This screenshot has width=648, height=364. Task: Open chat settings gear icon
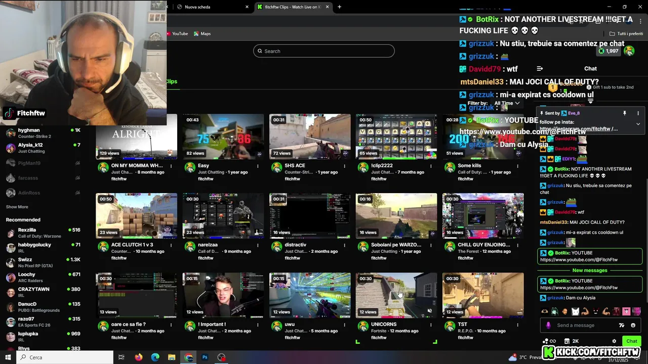point(614,341)
